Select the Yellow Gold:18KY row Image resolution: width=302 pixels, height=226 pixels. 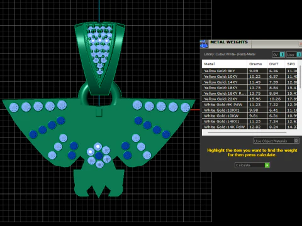tap(250, 88)
